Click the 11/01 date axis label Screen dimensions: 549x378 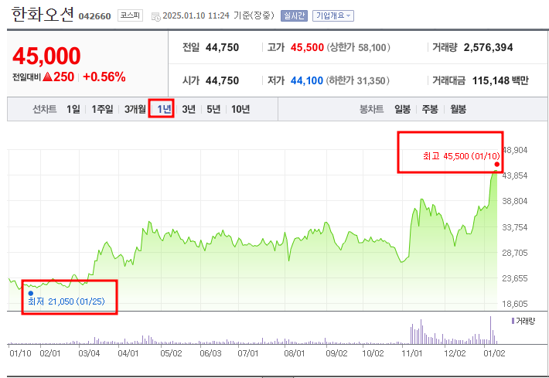[411, 353]
